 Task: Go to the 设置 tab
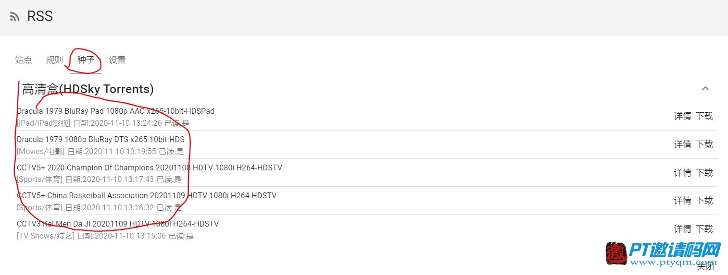(117, 60)
